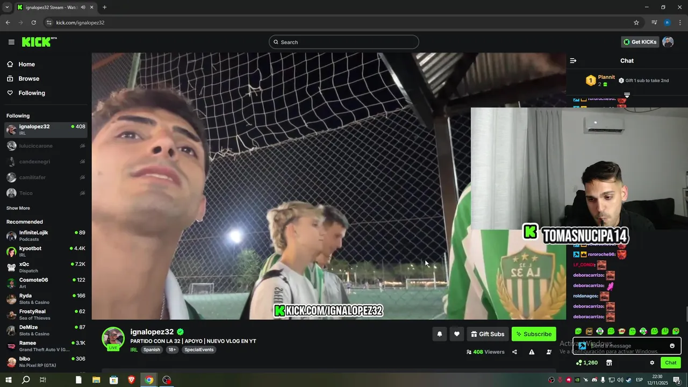Expand Show More in Following
The image size is (688, 387).
(18, 208)
